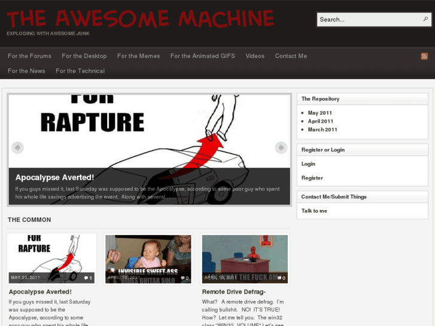
Task: Open slider headline Apocalypse Averted!
Action: click(x=54, y=177)
